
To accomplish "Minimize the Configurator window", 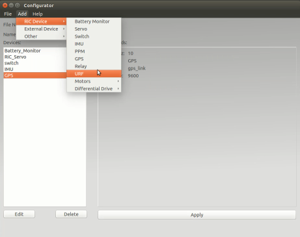I will [11, 5].
